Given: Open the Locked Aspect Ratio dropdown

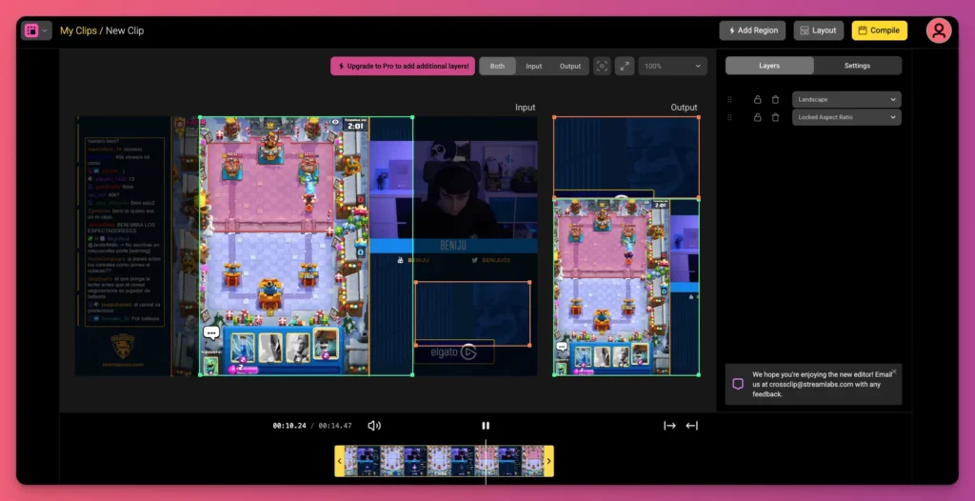Looking at the screenshot, I should tap(846, 117).
